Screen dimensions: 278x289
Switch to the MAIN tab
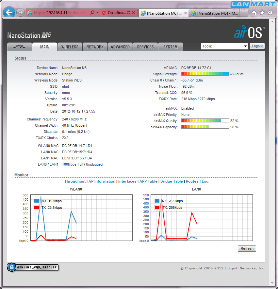(45, 47)
